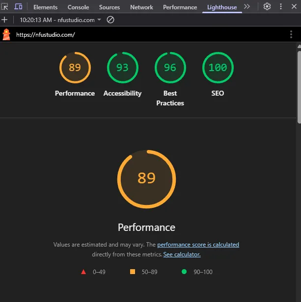Switch to the Elements tab
Image resolution: width=301 pixels, height=302 pixels.
[x=45, y=7]
